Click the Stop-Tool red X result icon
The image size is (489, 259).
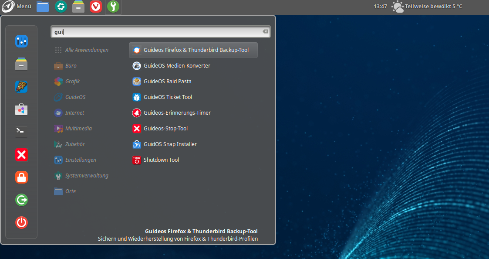137,128
